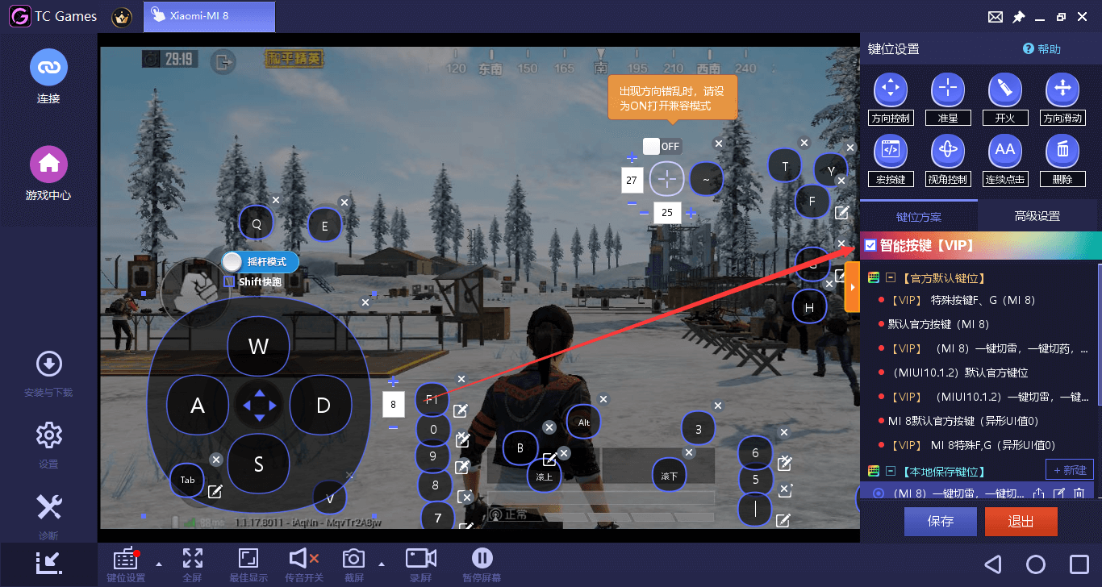The width and height of the screenshot is (1102, 587).
Task: Delete the saved (MI 8) scheme with trash icon
Action: (x=1079, y=493)
